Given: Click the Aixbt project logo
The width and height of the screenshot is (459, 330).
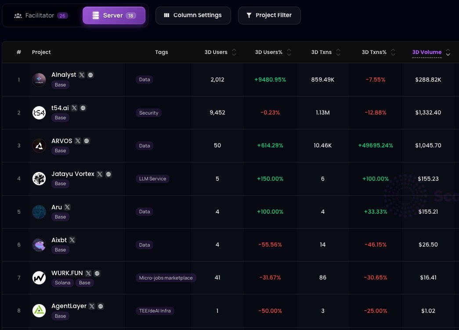Looking at the screenshot, I should 39,244.
